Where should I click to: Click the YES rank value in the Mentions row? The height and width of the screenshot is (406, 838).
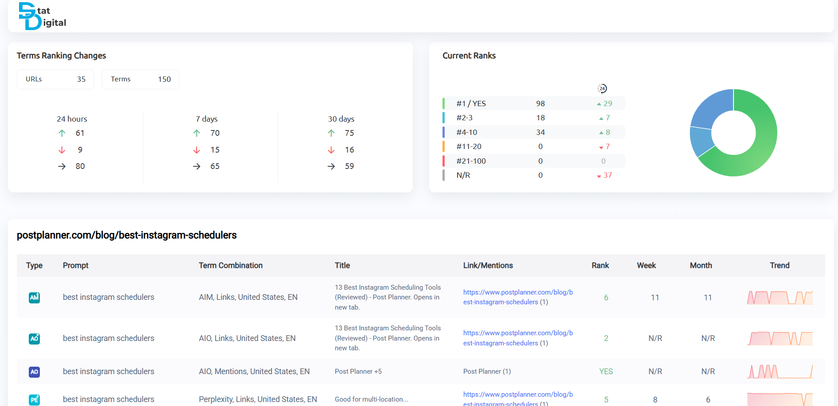point(606,372)
